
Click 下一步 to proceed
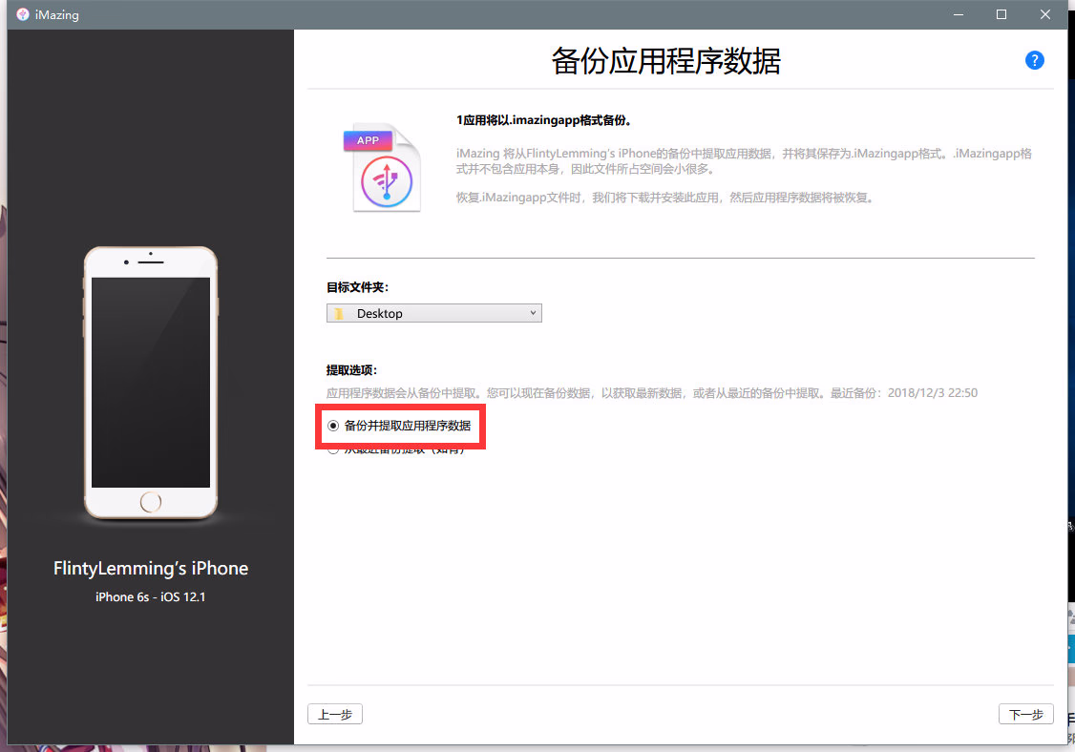(x=1025, y=714)
